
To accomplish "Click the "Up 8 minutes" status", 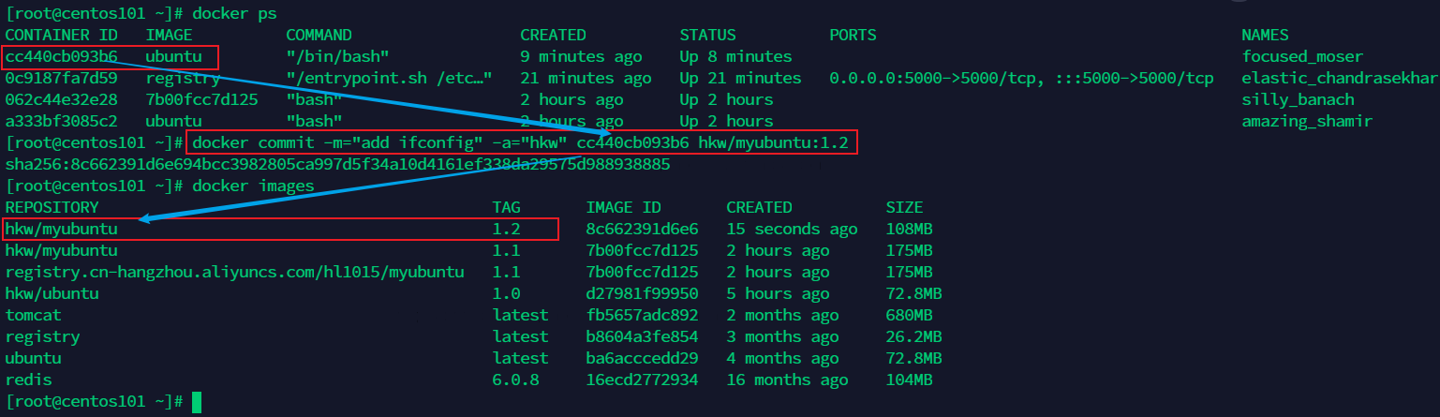I will point(735,56).
